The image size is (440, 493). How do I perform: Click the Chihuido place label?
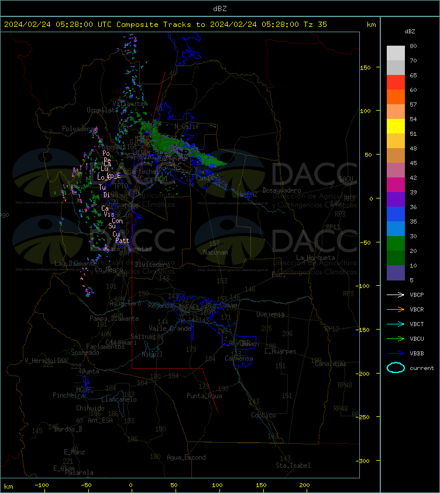click(90, 408)
